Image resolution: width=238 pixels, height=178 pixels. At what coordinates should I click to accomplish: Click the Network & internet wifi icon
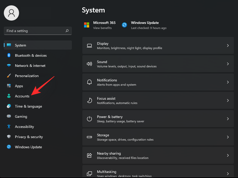(9, 66)
